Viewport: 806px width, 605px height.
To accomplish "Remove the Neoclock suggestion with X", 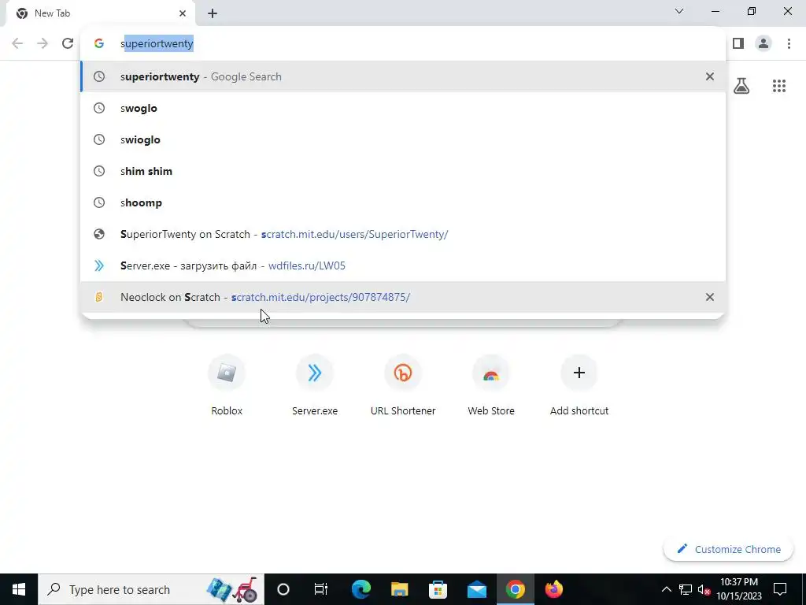I will [x=710, y=297].
